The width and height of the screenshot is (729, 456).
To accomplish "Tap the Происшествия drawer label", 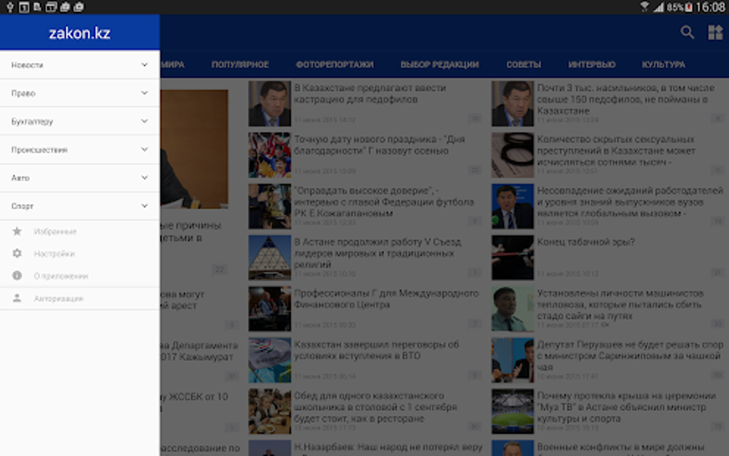I will coord(39,149).
